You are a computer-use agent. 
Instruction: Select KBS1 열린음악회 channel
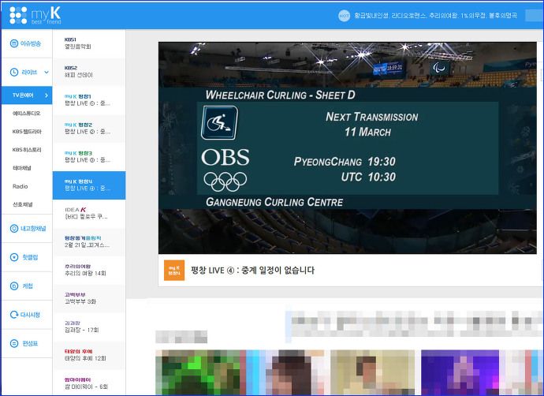[x=89, y=43]
